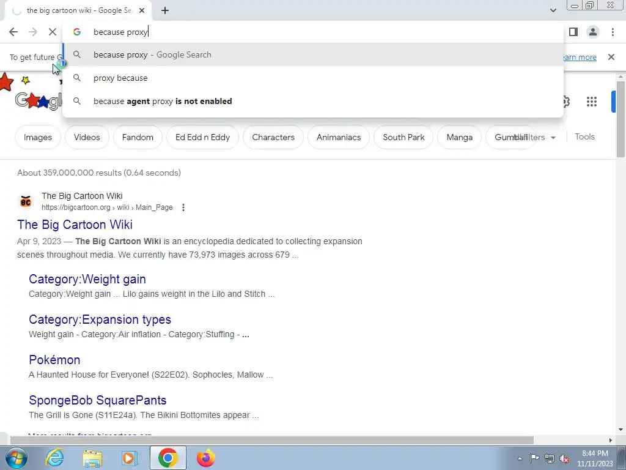Go back using the browser back arrow

(x=13, y=32)
